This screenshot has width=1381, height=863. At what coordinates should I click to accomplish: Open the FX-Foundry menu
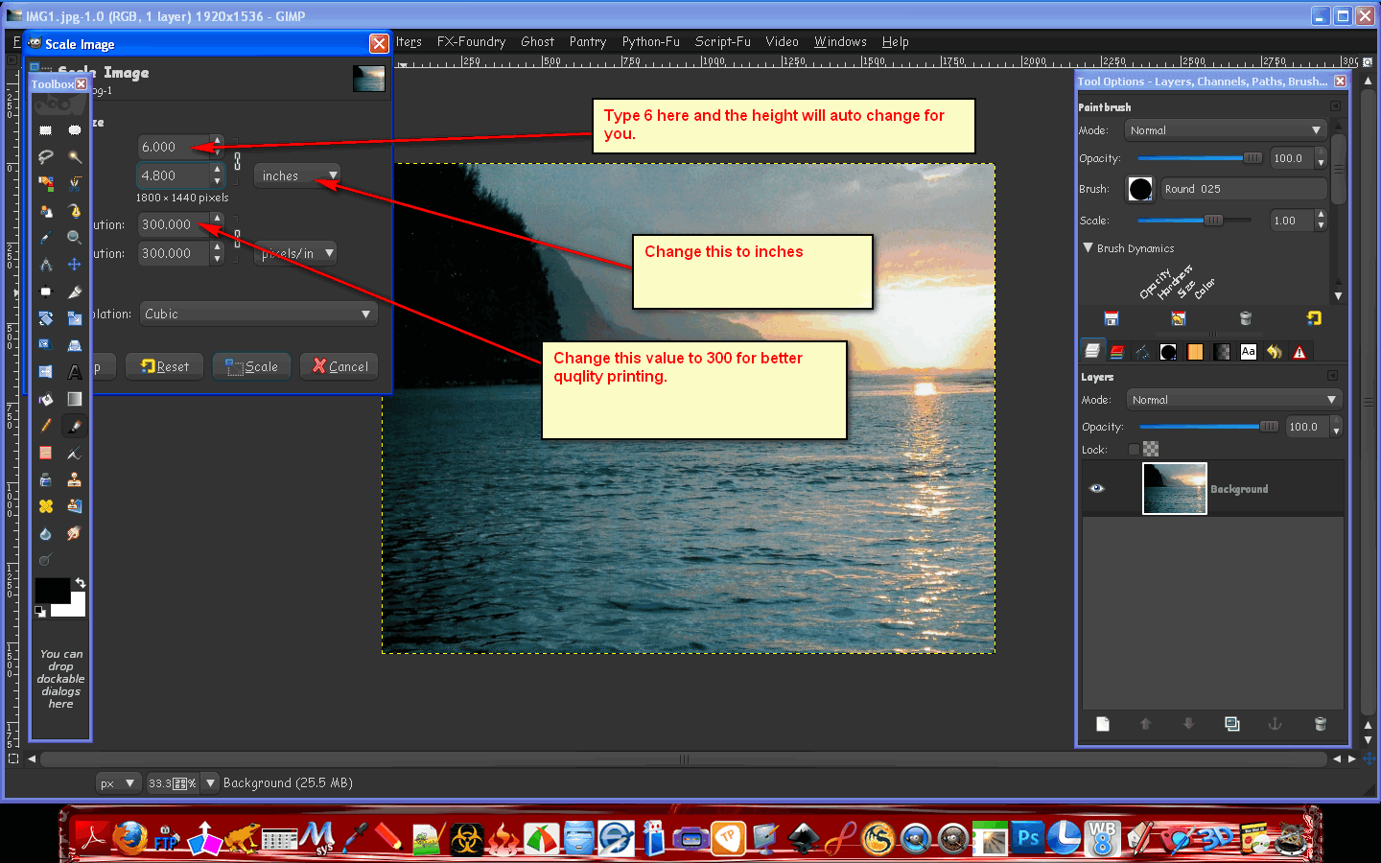coord(471,41)
